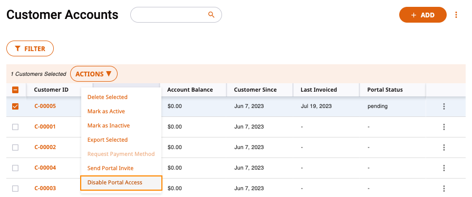Check the C-00002 row checkbox

(x=15, y=147)
